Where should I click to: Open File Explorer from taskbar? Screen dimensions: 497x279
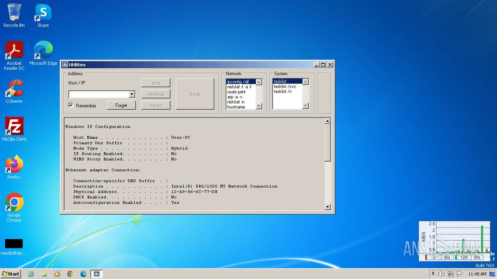click(x=44, y=274)
